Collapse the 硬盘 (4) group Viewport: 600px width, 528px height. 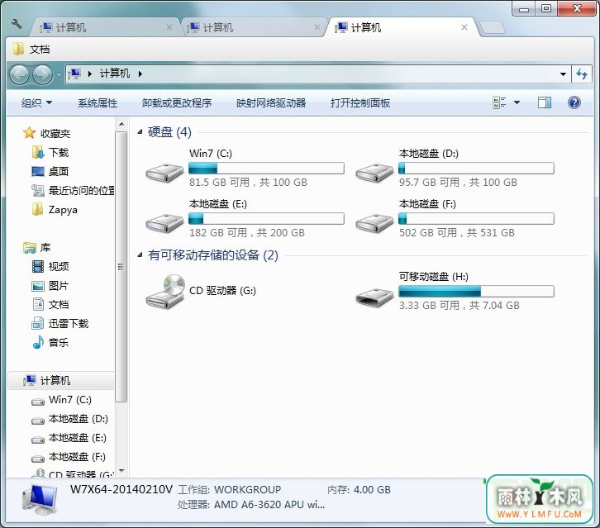coord(140,132)
